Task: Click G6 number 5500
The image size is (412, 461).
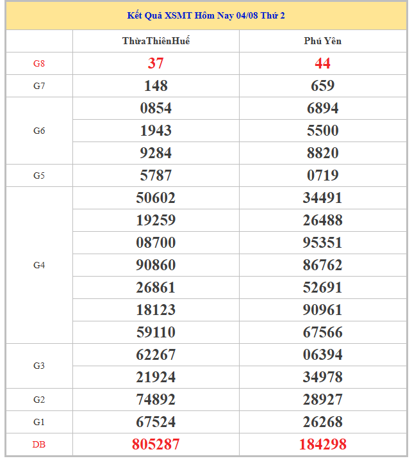Action: 322,131
